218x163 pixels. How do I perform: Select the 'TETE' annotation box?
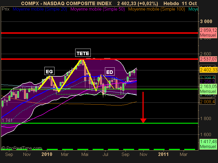point(83,53)
